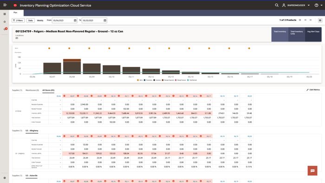The width and height of the screenshot is (325, 183).
Task: Click 05/18 date link in All Stores header
Action: [x=222, y=96]
